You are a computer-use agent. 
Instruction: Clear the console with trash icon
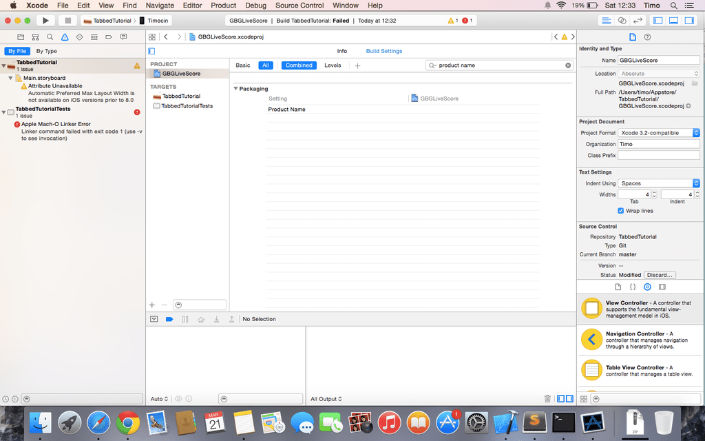pos(547,399)
